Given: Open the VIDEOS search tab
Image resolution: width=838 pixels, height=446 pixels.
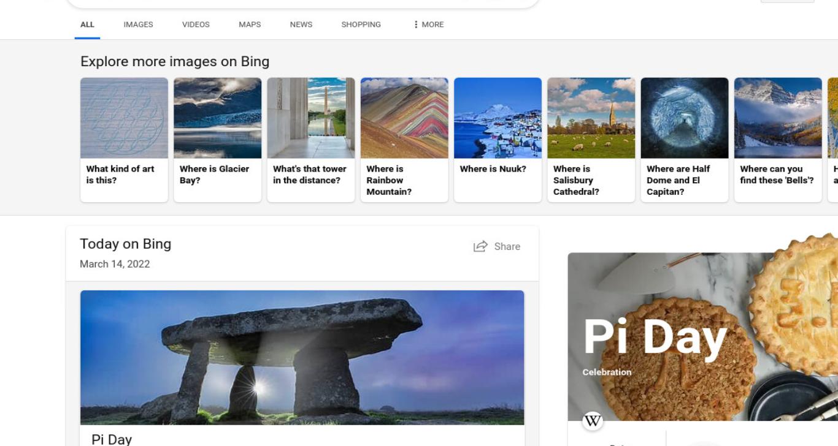Looking at the screenshot, I should tap(196, 25).
